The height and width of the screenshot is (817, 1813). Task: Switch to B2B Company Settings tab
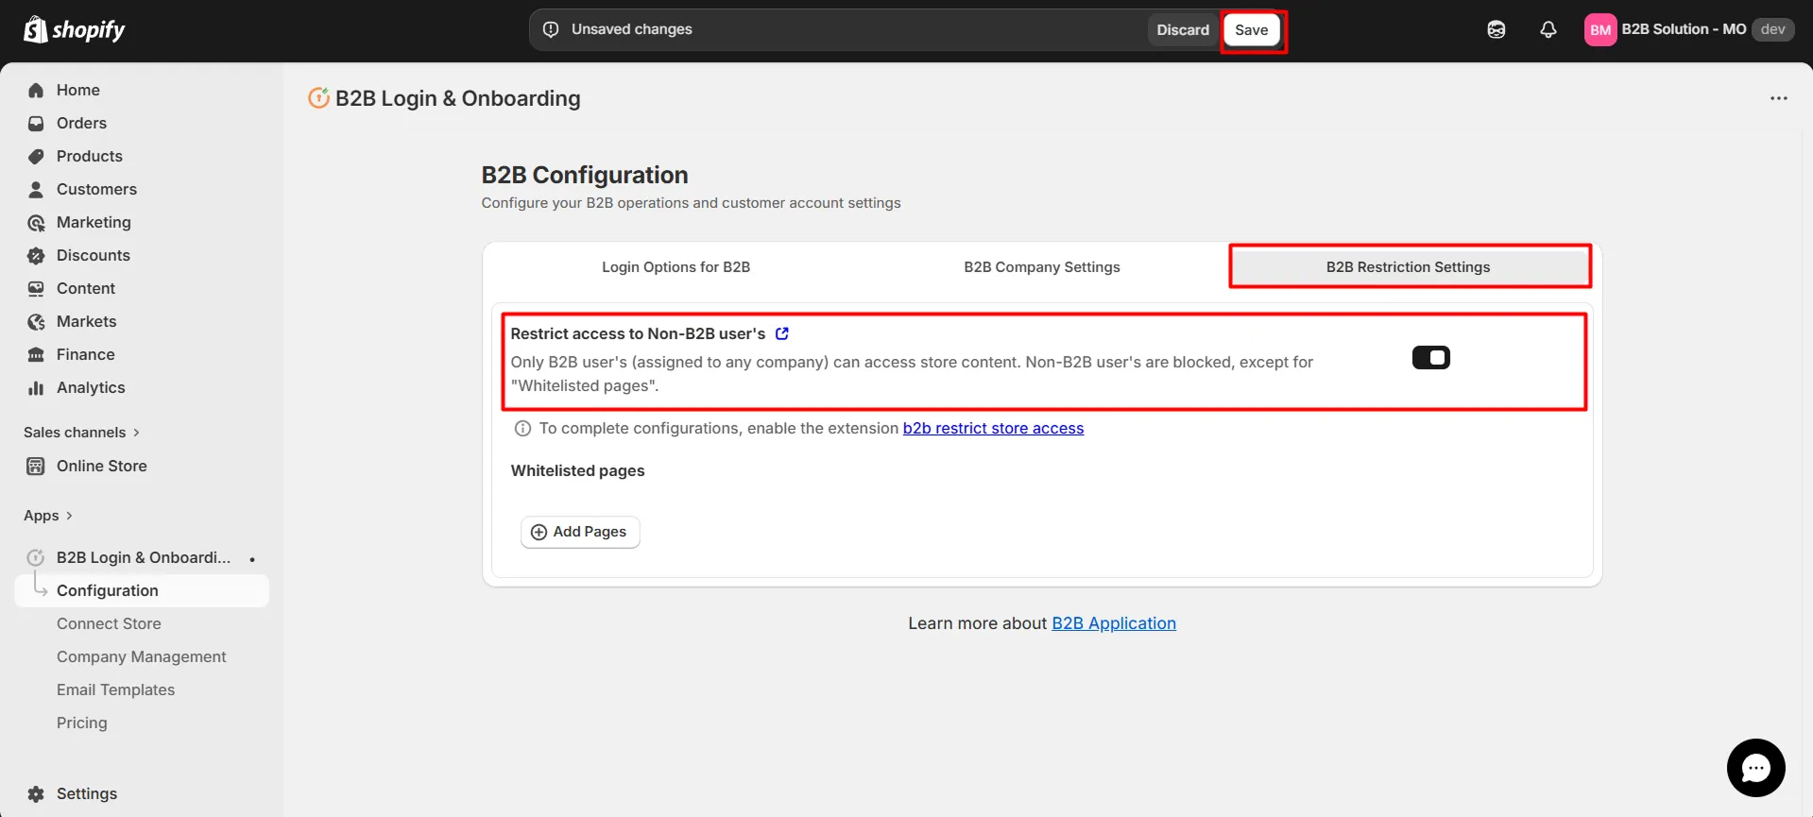(x=1042, y=267)
